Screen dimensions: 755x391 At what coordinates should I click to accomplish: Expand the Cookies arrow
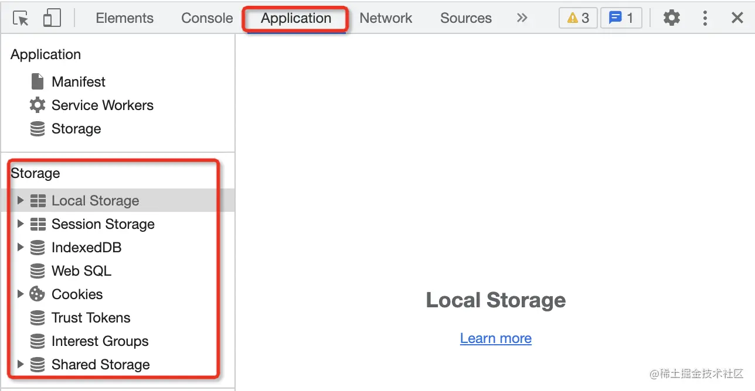[x=21, y=294]
